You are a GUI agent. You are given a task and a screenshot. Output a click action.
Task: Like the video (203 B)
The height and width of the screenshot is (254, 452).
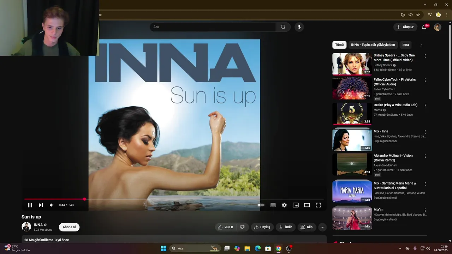point(226,227)
